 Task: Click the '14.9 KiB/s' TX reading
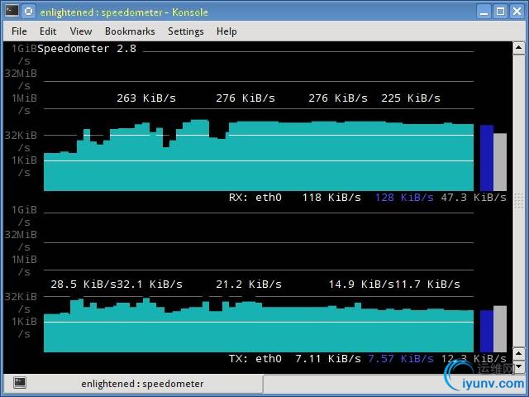[x=361, y=285]
